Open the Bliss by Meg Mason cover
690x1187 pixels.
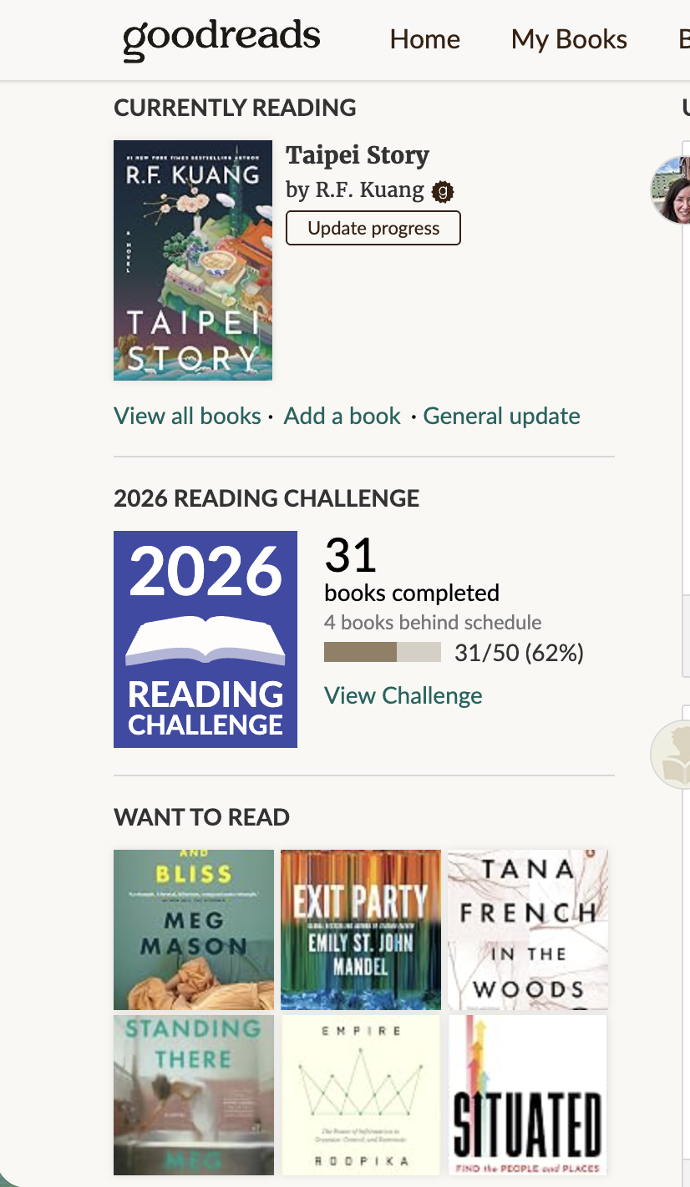tap(194, 930)
